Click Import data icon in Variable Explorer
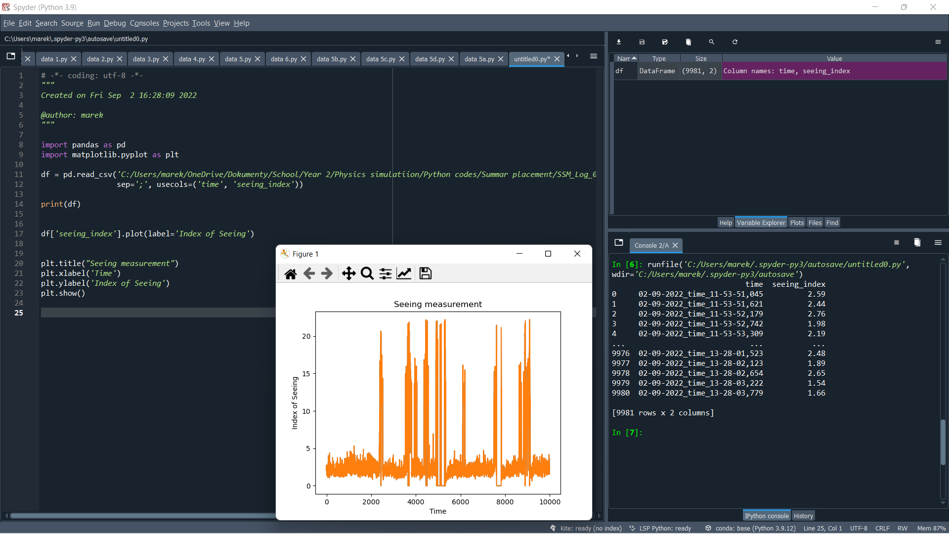This screenshot has height=534, width=949. click(x=619, y=42)
